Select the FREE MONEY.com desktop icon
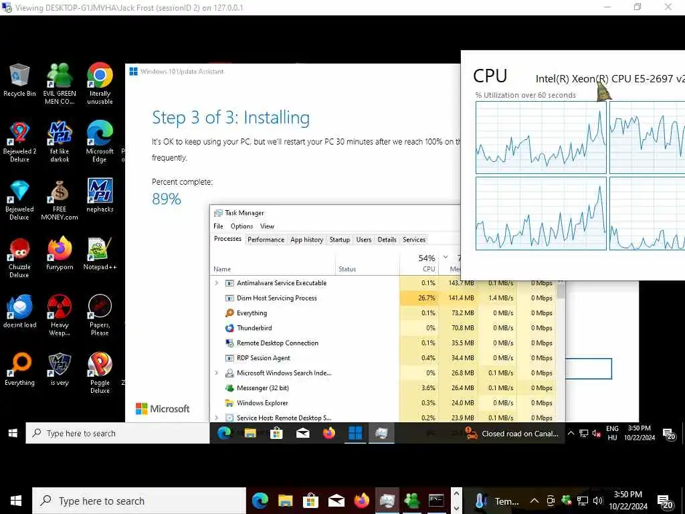The image size is (685, 514). coord(60,199)
